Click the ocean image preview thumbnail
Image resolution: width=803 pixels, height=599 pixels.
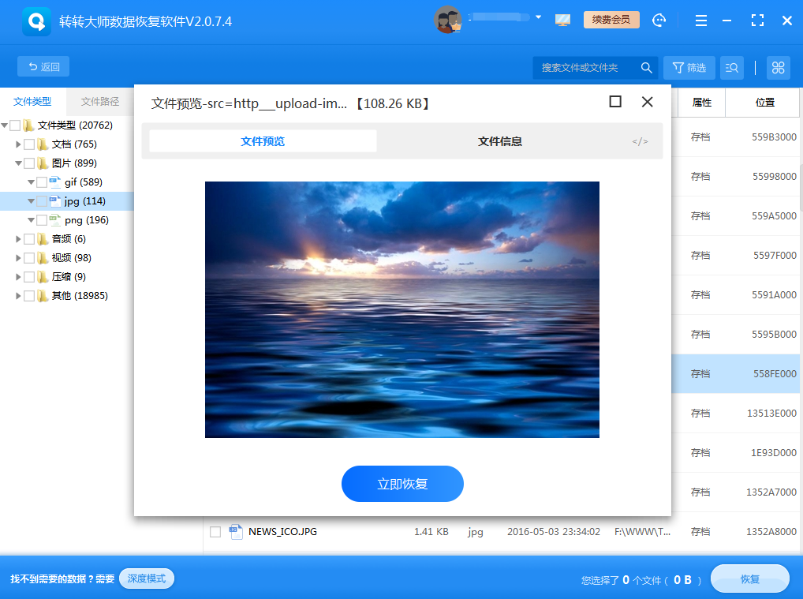click(x=402, y=309)
